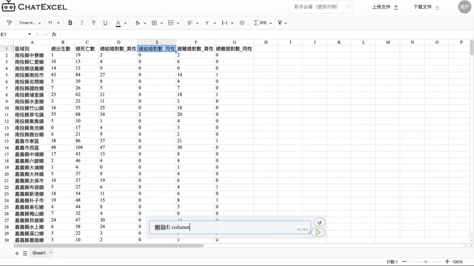
Task: Click the vertical alignment icon
Action: pyautogui.click(x=207, y=23)
